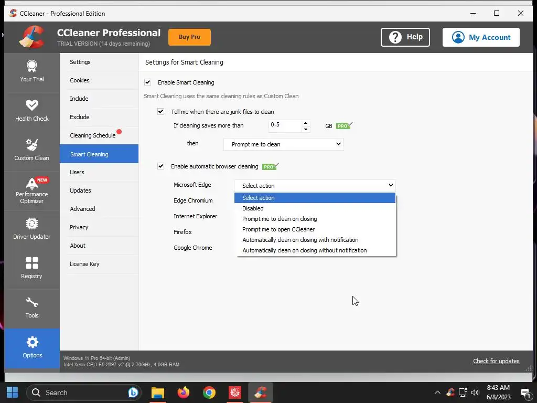537x403 pixels.
Task: Select Smart Cleaning options page
Action: click(99, 154)
